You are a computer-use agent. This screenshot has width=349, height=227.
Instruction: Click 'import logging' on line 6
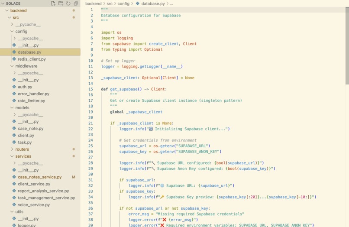117,38
